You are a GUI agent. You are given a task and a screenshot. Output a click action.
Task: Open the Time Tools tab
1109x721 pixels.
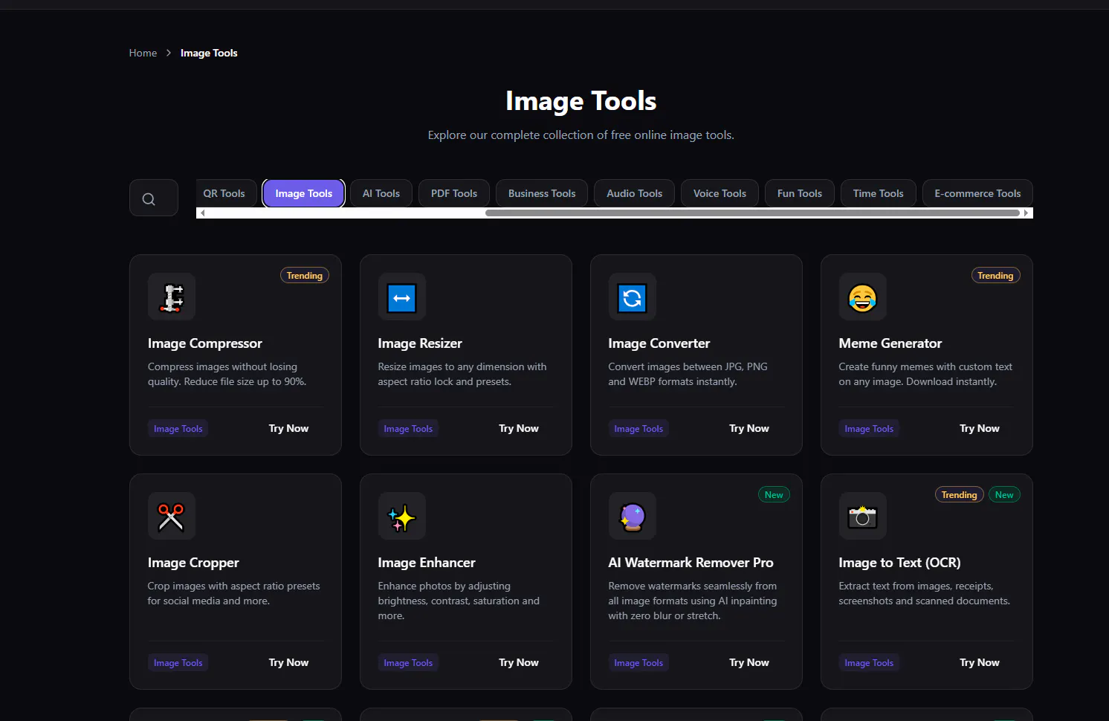tap(879, 193)
